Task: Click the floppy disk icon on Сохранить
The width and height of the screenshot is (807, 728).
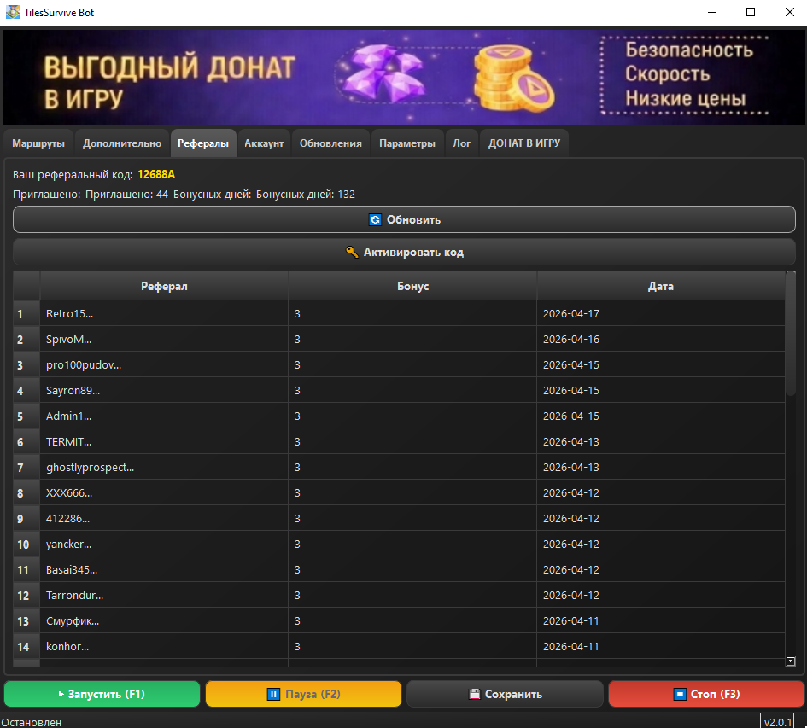Action: (x=474, y=694)
